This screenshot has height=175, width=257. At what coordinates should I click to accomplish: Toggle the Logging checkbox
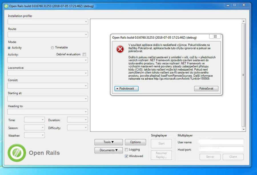127,149
